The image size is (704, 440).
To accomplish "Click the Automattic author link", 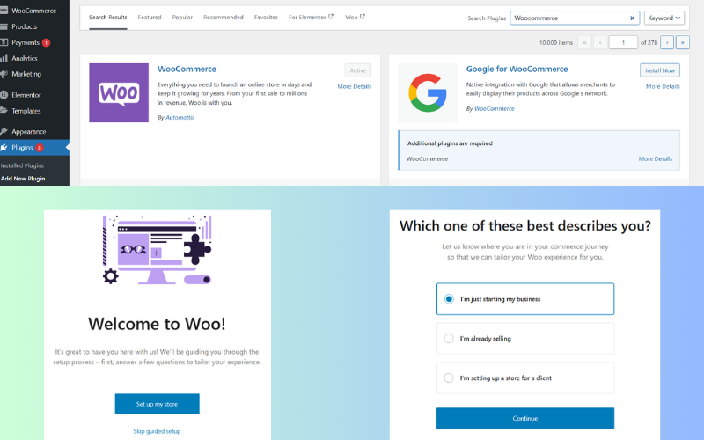I will click(180, 118).
